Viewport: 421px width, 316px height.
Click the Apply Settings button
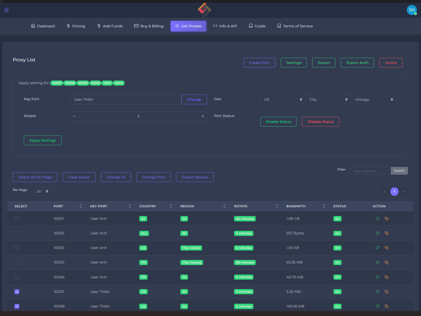pyautogui.click(x=42, y=140)
